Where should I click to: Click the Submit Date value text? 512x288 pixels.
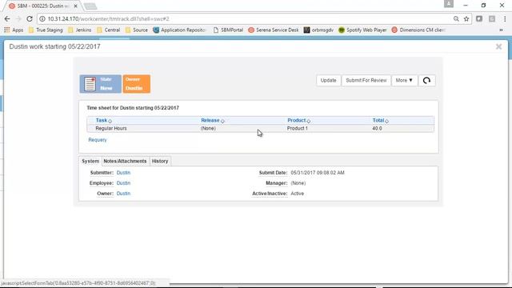pos(318,173)
